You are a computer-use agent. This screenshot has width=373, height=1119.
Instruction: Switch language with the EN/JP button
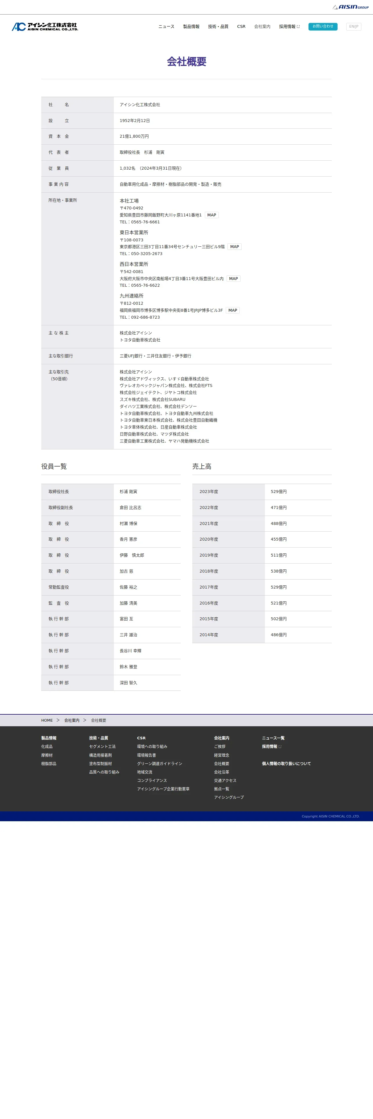[x=354, y=26]
